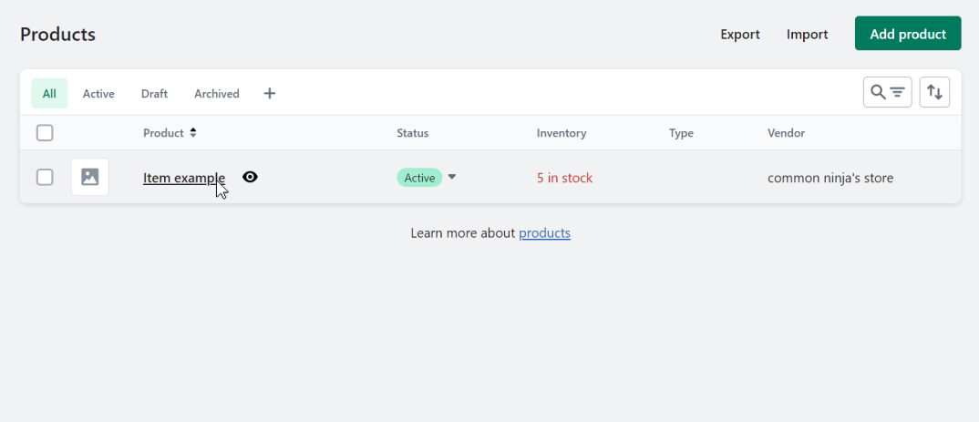Screen dimensions: 979x422
Task: Check the Item example row checkbox
Action: pos(45,177)
